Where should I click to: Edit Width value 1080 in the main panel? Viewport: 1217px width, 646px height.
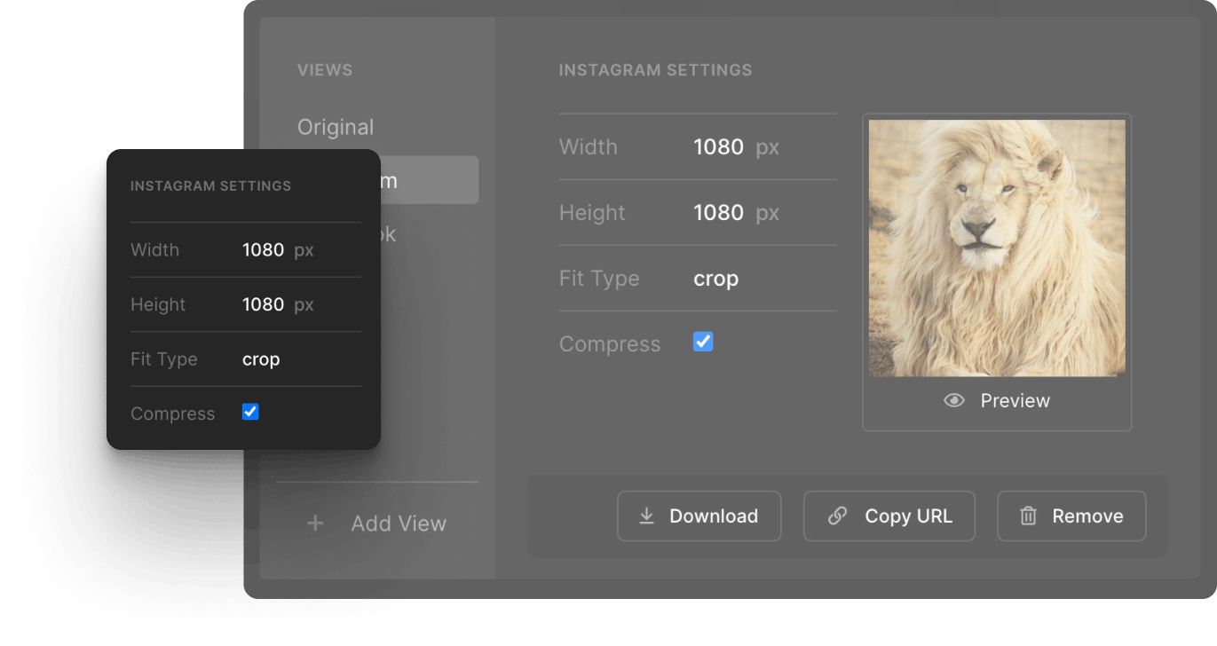point(718,147)
